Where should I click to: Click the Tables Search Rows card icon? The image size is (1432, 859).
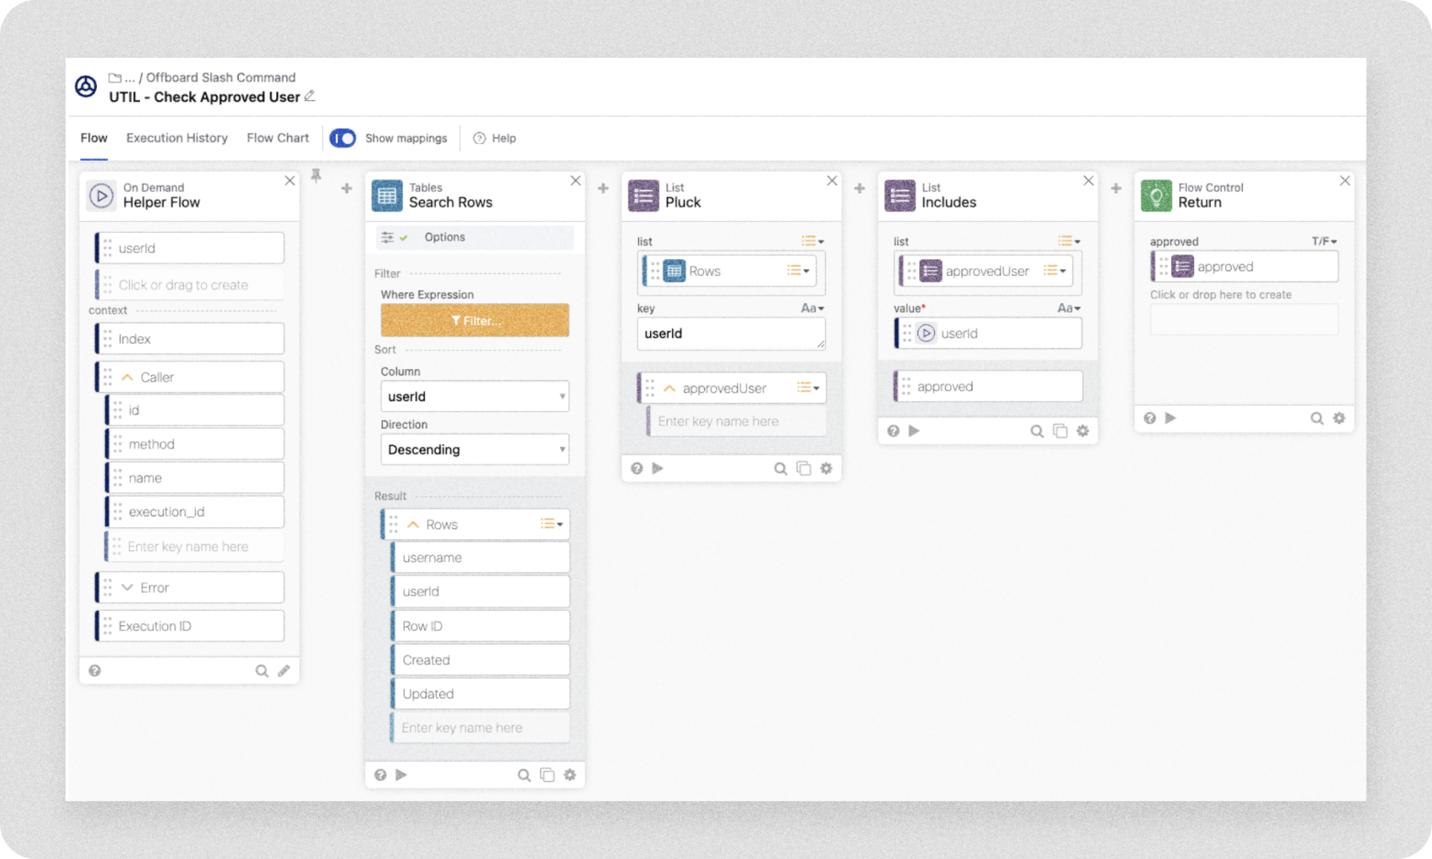point(387,196)
